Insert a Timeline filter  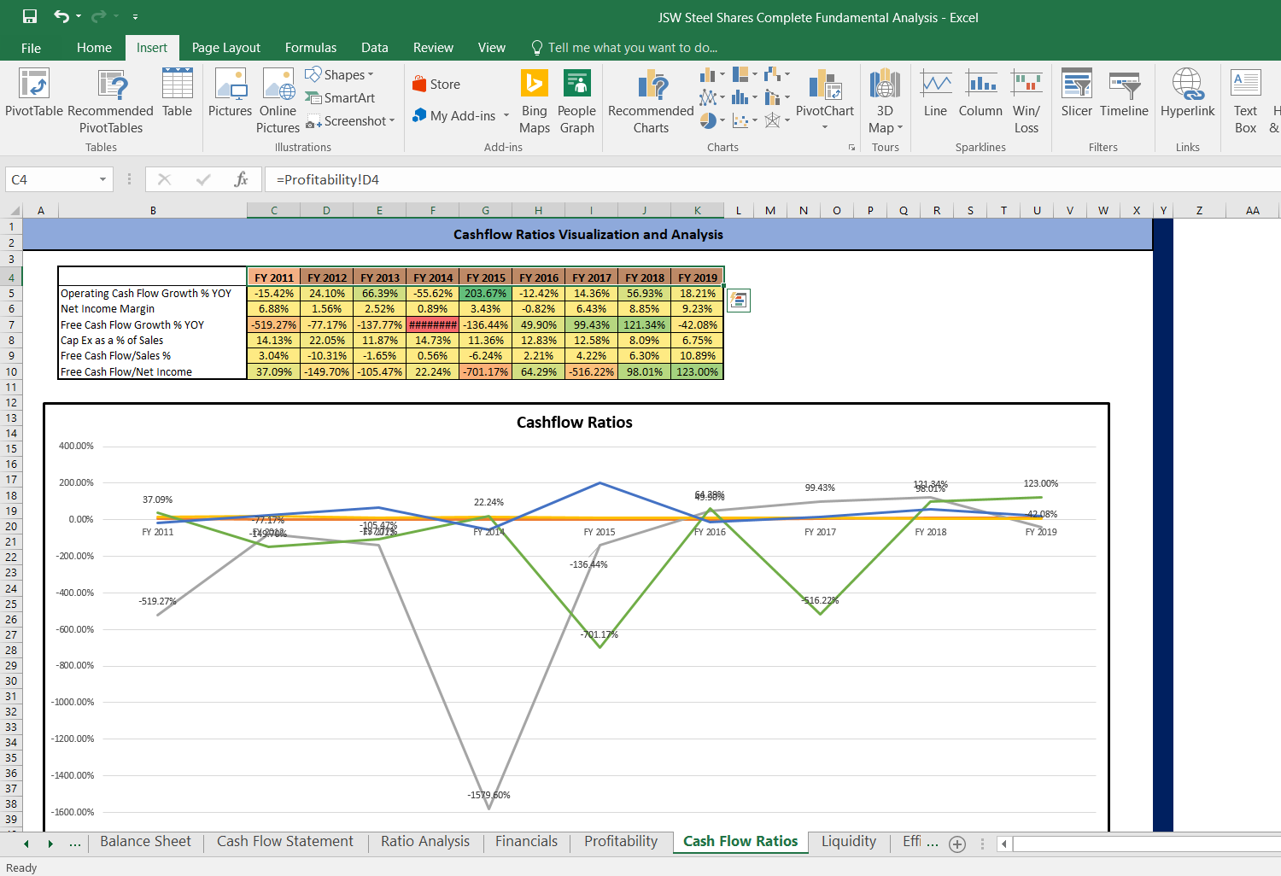1125,93
